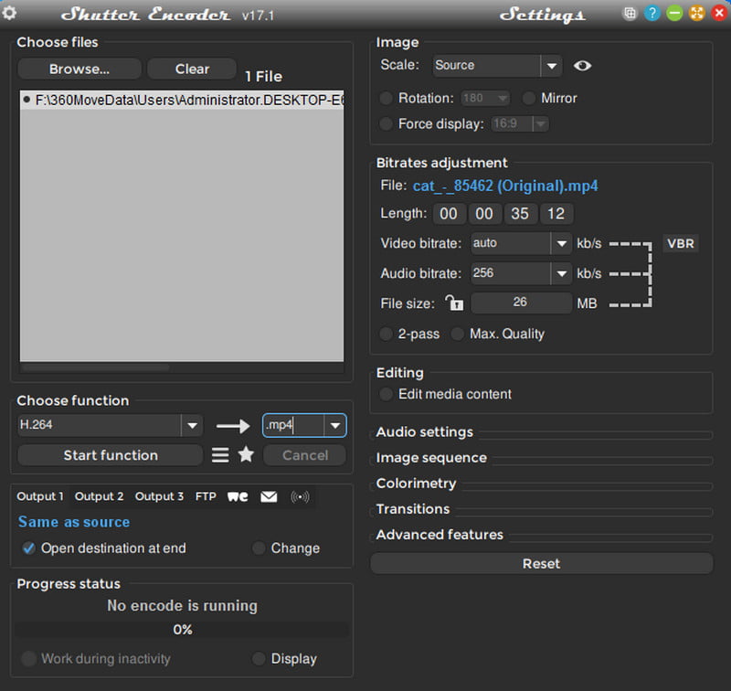This screenshot has height=691, width=731.
Task: Click the Length minutes 00 field
Action: point(484,214)
